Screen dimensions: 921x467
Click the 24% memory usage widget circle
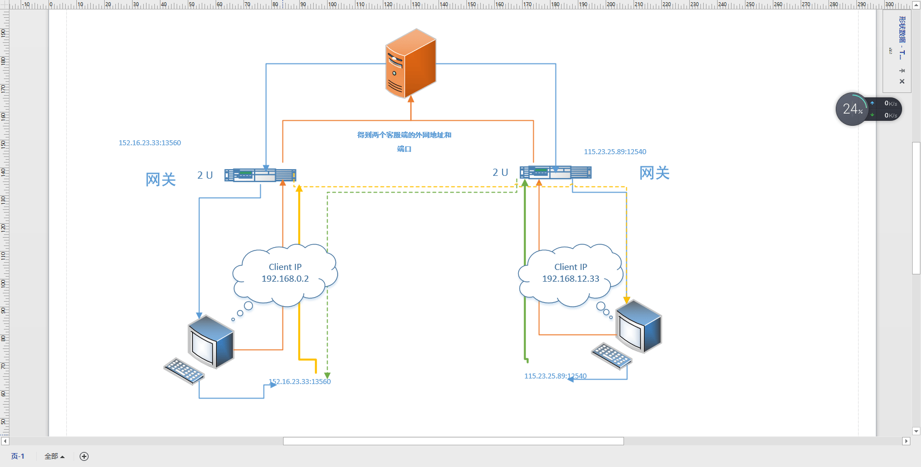(x=852, y=109)
